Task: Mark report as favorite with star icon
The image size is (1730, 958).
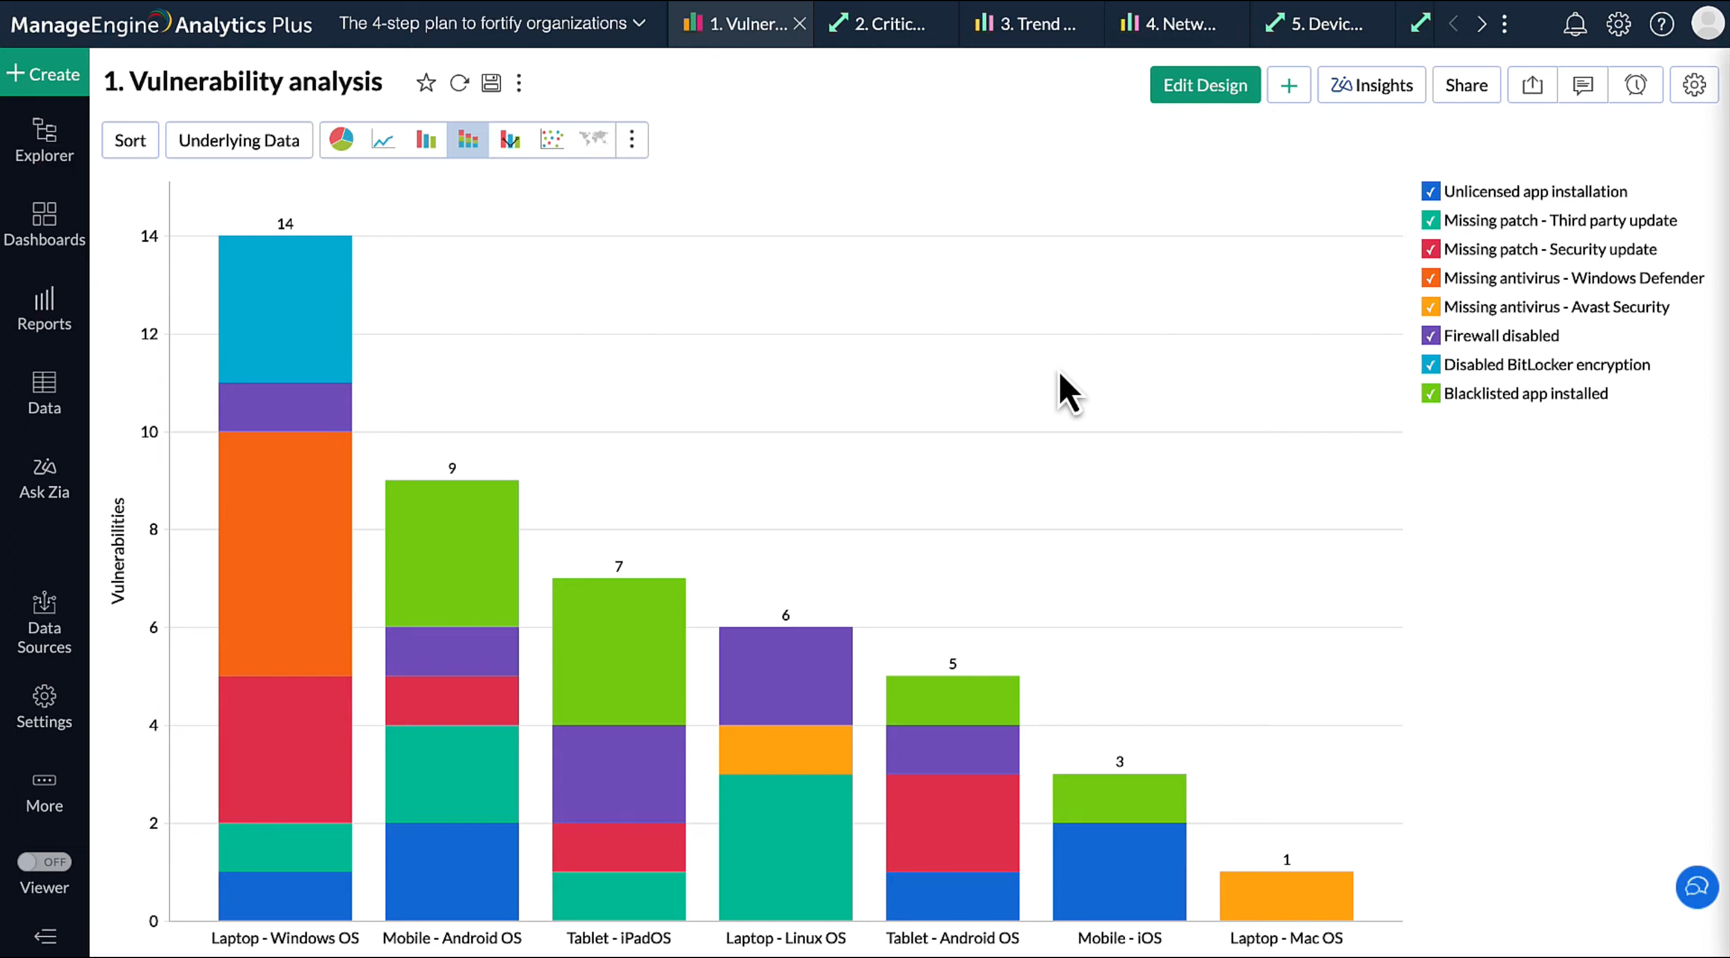Action: 426,83
